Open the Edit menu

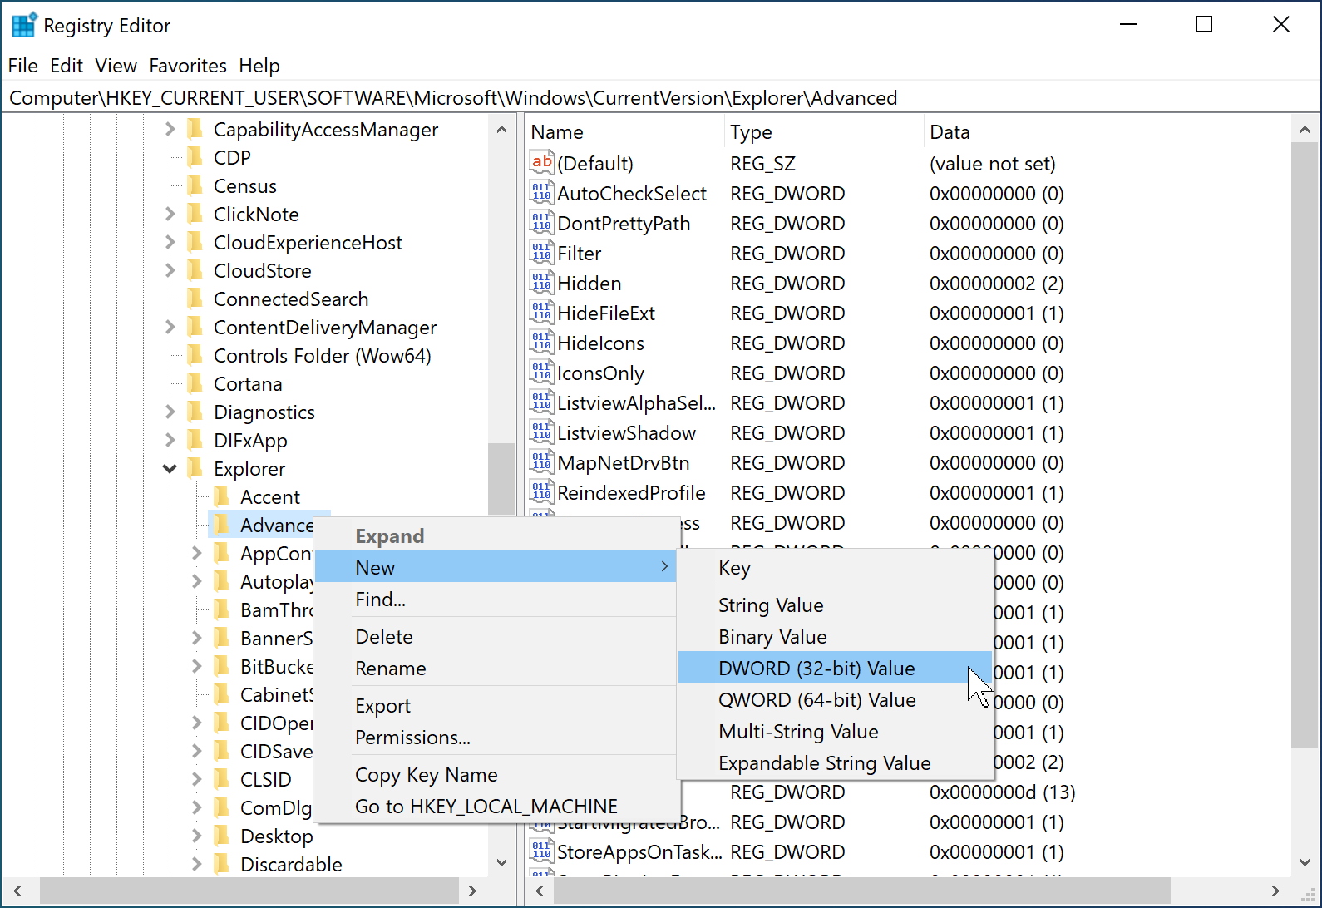[x=67, y=65]
